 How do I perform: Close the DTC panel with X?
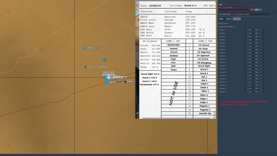click(275, 1)
